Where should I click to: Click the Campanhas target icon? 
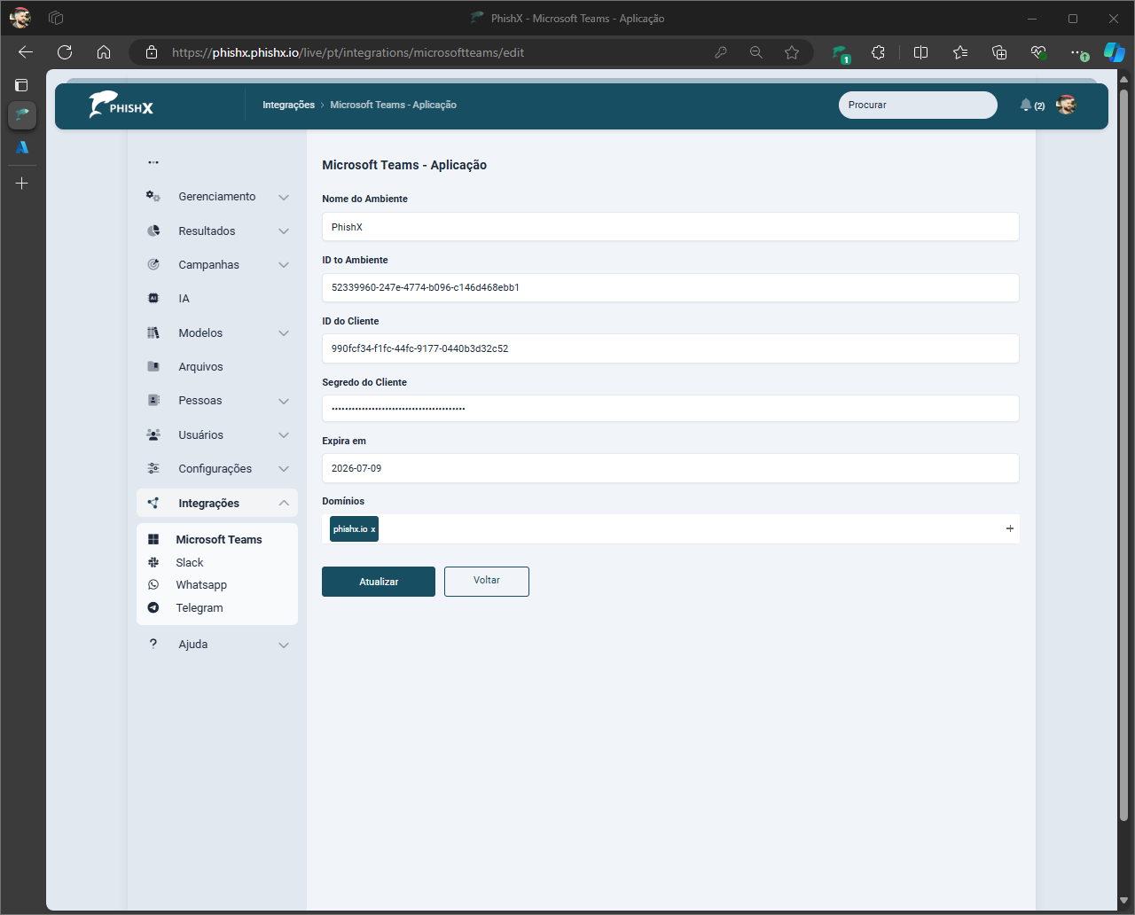[x=153, y=264]
